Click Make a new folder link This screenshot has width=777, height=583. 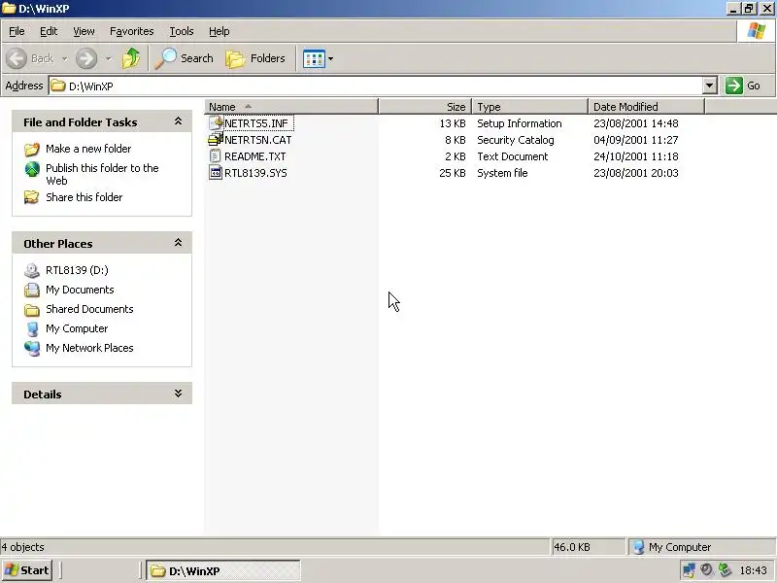[x=88, y=149]
